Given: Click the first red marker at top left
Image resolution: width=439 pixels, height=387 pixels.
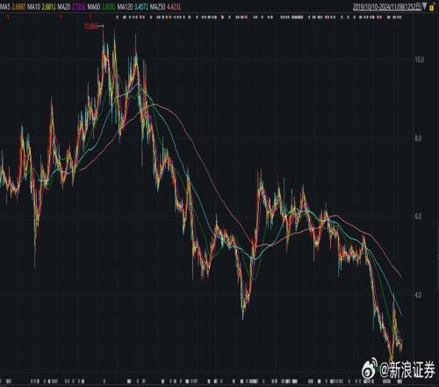Looking at the screenshot, I should click(9, 18).
